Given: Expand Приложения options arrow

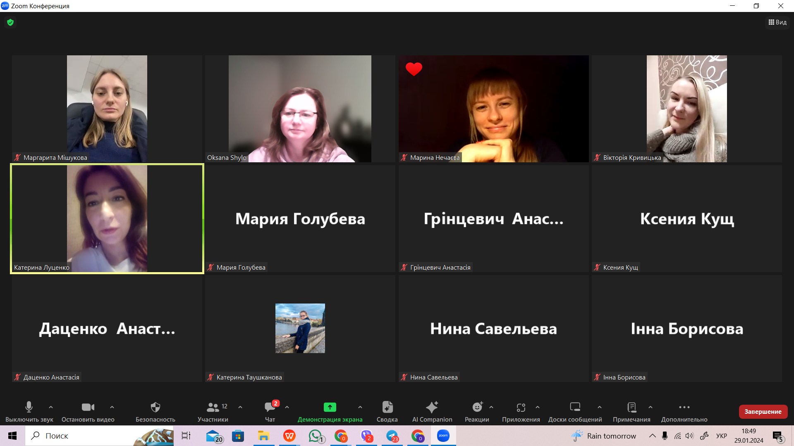Looking at the screenshot, I should click(x=538, y=407).
